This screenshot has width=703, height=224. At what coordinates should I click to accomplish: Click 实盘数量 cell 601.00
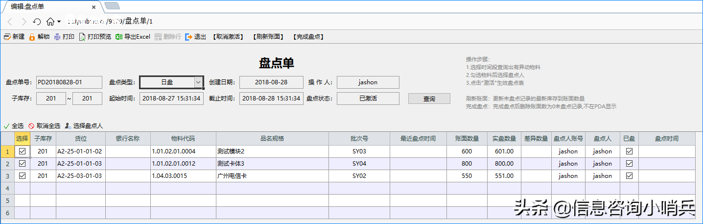pyautogui.click(x=504, y=151)
